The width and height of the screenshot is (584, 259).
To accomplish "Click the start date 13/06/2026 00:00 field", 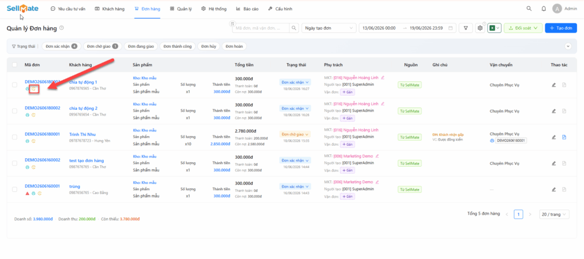I will [379, 28].
